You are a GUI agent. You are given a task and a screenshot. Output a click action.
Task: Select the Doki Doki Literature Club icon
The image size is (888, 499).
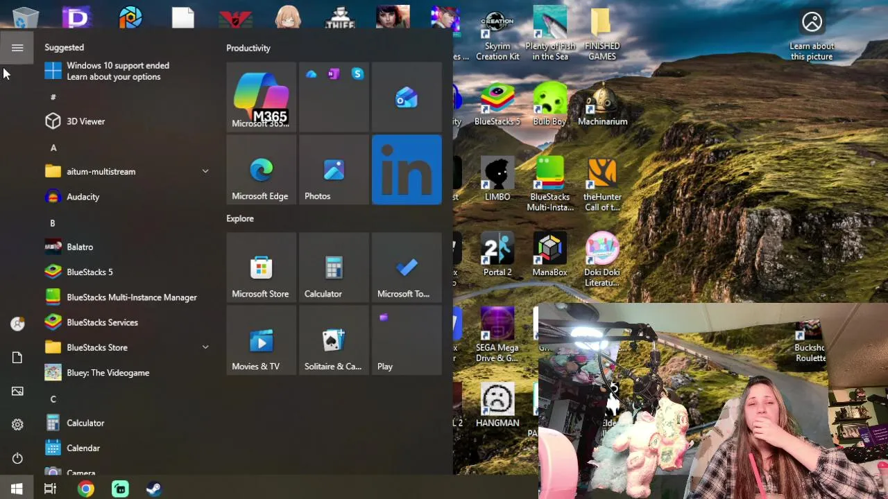pyautogui.click(x=602, y=260)
